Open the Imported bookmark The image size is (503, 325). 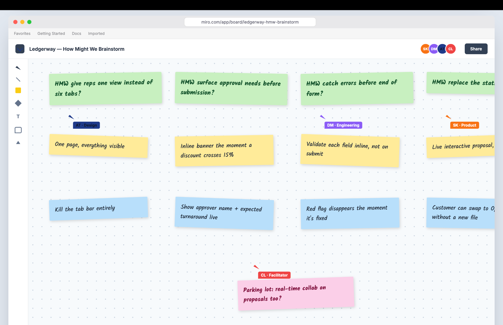click(96, 33)
